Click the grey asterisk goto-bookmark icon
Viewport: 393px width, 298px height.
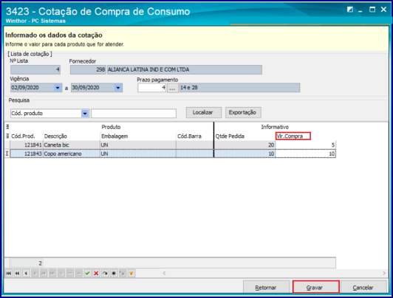123,273
